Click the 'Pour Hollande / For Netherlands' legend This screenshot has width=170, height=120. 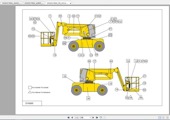41,92
